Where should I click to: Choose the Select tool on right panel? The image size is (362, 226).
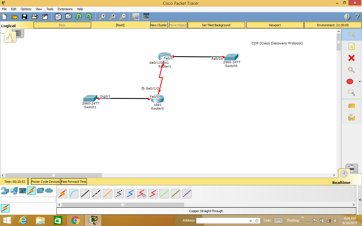pyautogui.click(x=352, y=35)
